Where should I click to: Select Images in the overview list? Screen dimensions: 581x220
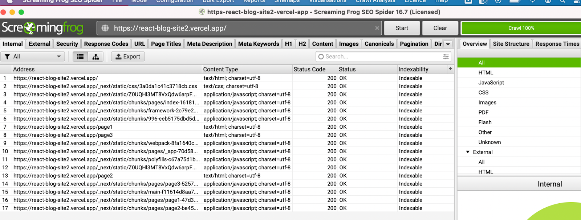click(519, 103)
